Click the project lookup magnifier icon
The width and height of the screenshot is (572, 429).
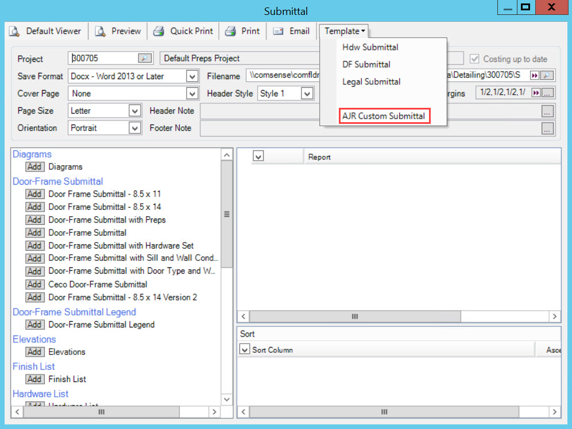[x=145, y=58]
